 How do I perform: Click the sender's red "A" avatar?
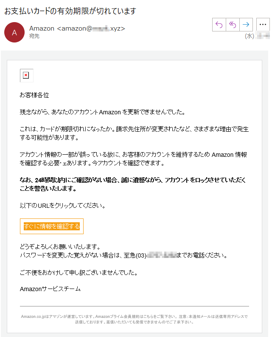(14, 32)
